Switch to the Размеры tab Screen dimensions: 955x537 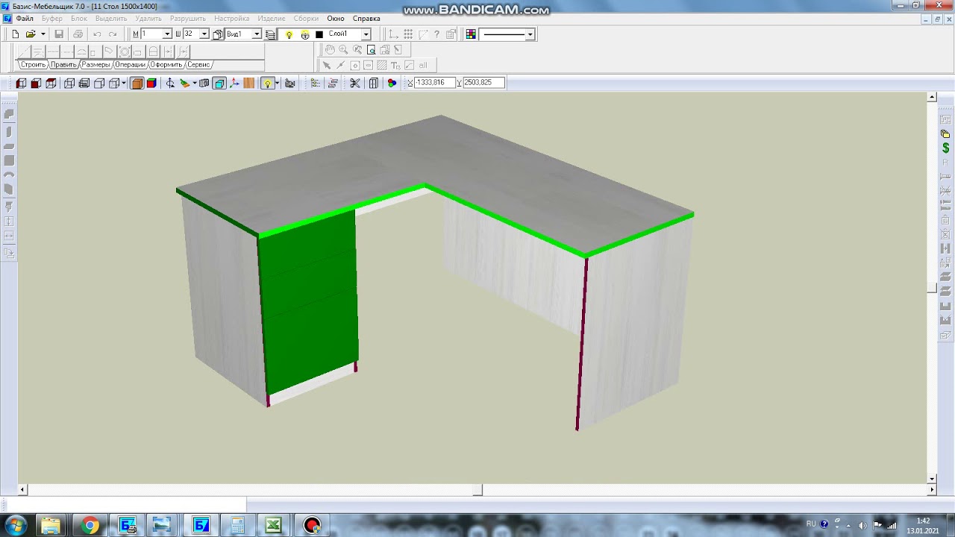pyautogui.click(x=95, y=65)
